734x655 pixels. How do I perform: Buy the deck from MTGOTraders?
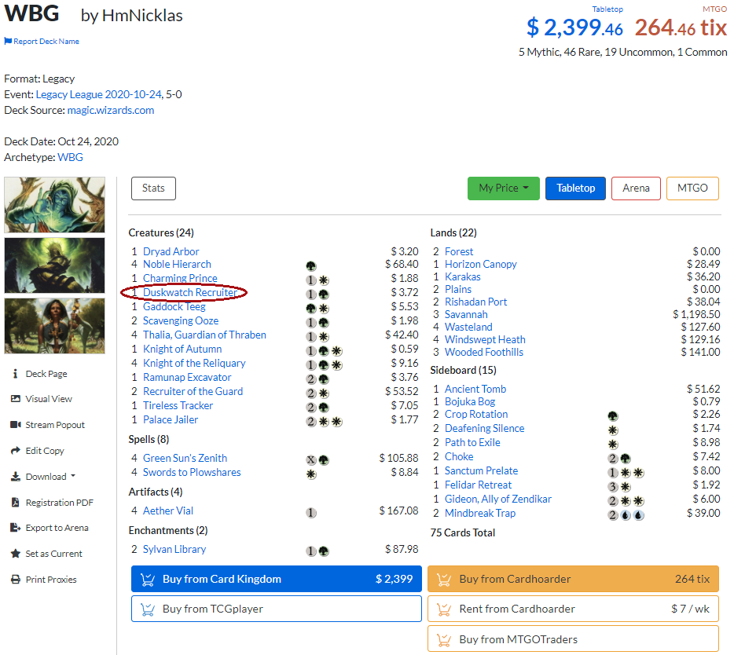pos(573,639)
